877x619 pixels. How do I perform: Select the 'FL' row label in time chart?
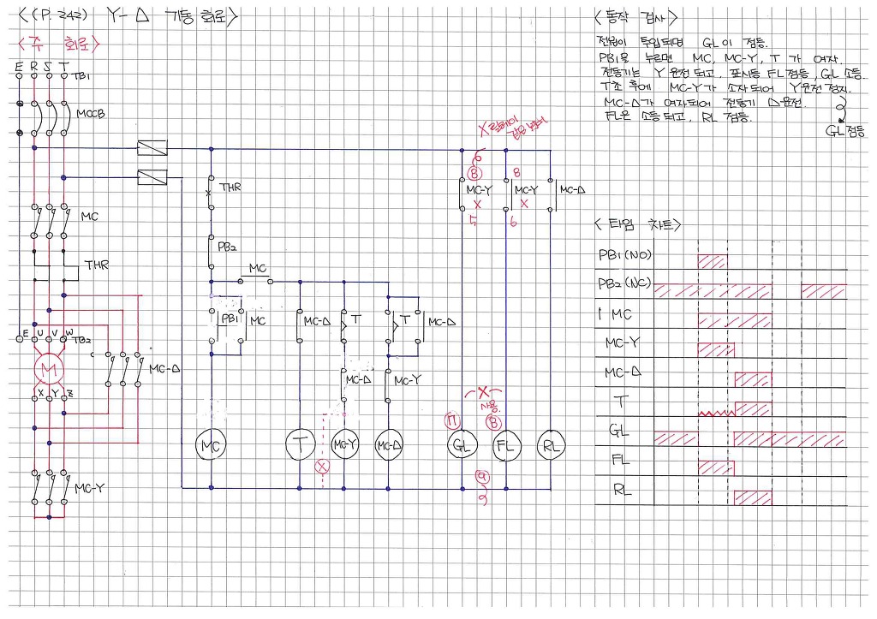click(620, 461)
